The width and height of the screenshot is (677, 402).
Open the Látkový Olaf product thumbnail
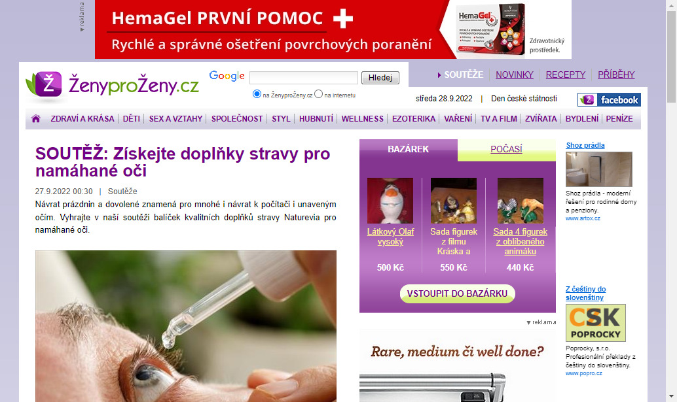coord(390,201)
